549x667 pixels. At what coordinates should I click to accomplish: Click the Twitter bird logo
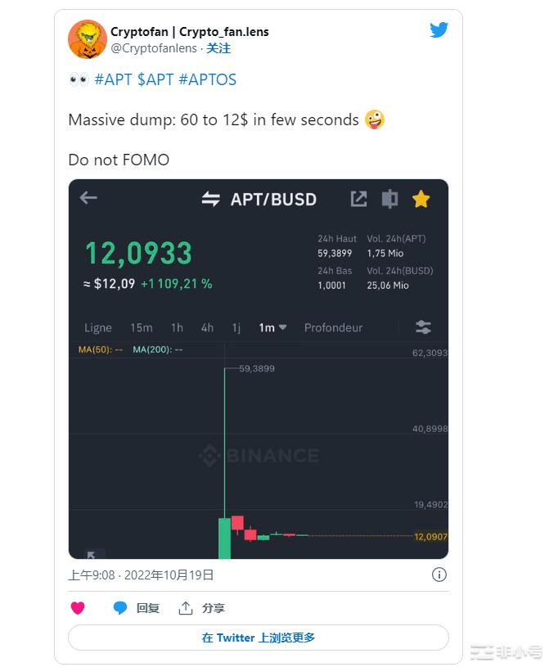click(439, 30)
